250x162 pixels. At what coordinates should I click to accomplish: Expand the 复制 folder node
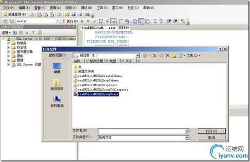[x=9, y=56]
